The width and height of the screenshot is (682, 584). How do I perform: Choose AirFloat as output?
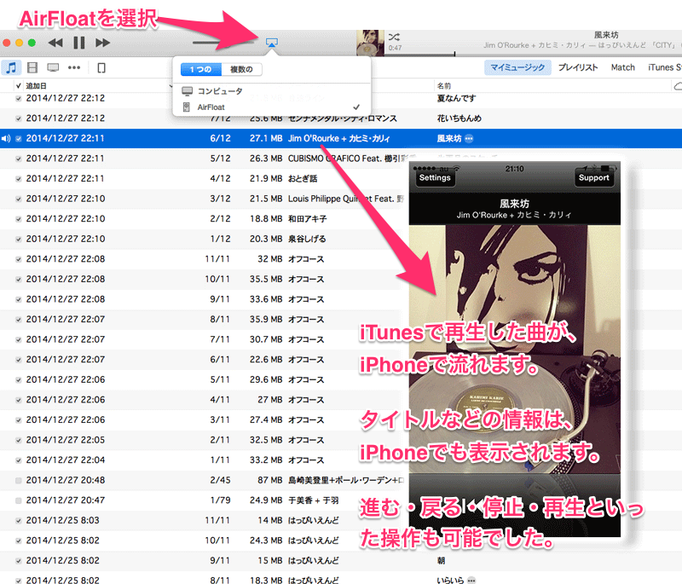[x=271, y=107]
